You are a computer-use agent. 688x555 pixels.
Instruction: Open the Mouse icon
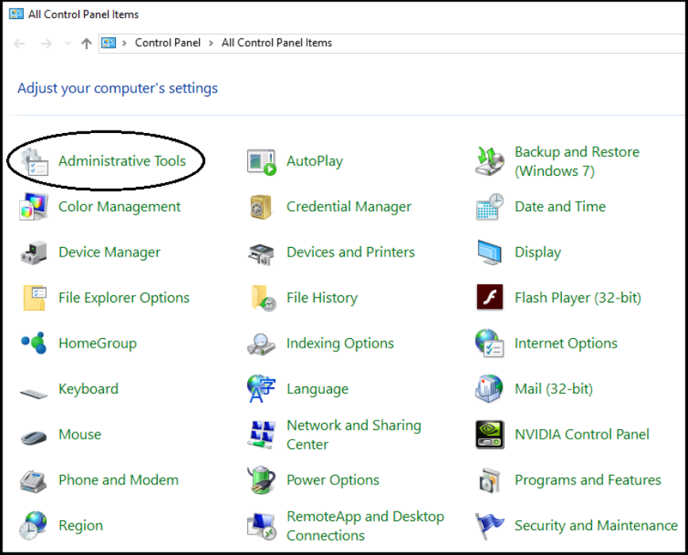(33, 438)
